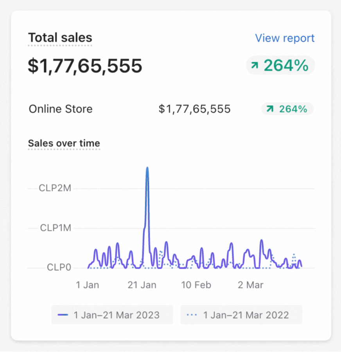Click the Online Store row label
Image resolution: width=341 pixels, height=352 pixels.
(61, 109)
